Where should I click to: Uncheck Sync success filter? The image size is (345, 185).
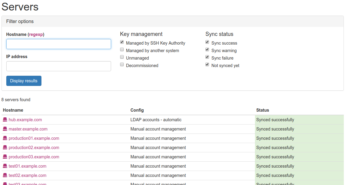tap(207, 43)
